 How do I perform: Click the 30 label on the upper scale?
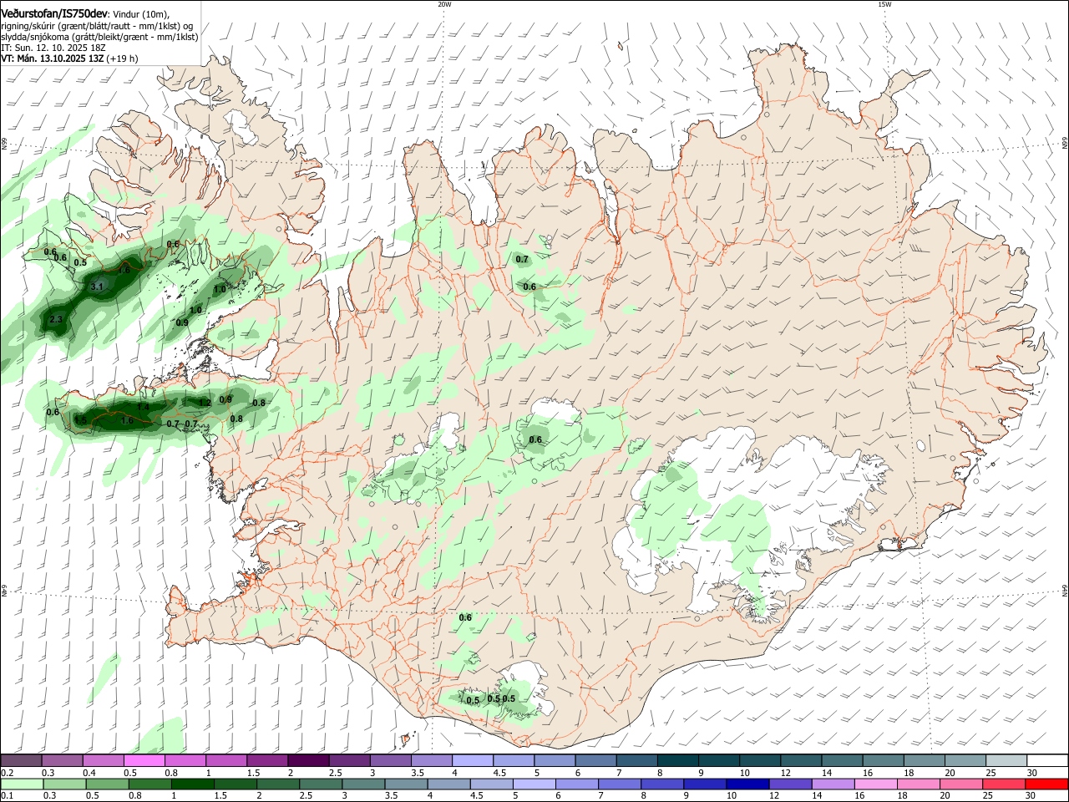tap(1032, 773)
